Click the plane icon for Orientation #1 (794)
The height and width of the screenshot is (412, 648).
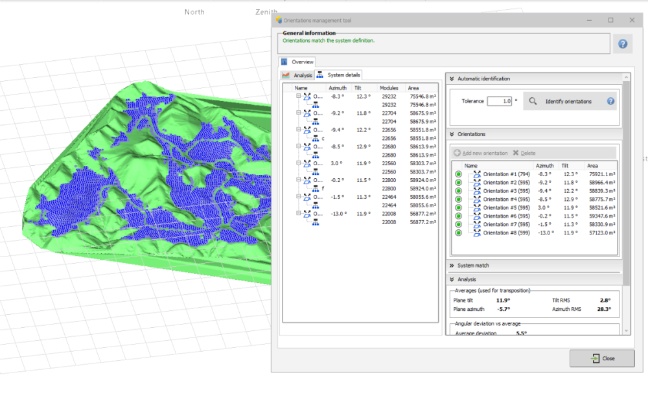click(477, 174)
